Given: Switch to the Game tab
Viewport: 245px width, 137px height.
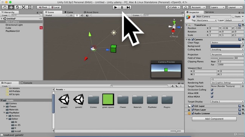Looking at the screenshot, I should (x=69, y=12).
